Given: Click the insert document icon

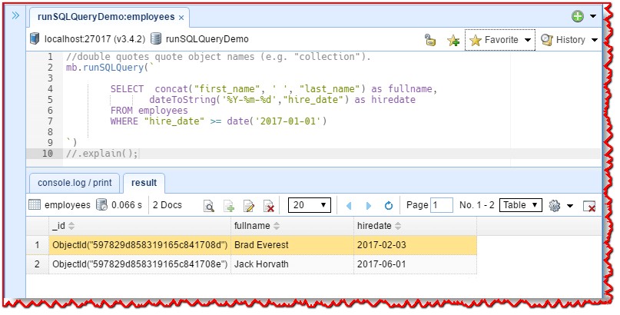Looking at the screenshot, I should coord(228,206).
